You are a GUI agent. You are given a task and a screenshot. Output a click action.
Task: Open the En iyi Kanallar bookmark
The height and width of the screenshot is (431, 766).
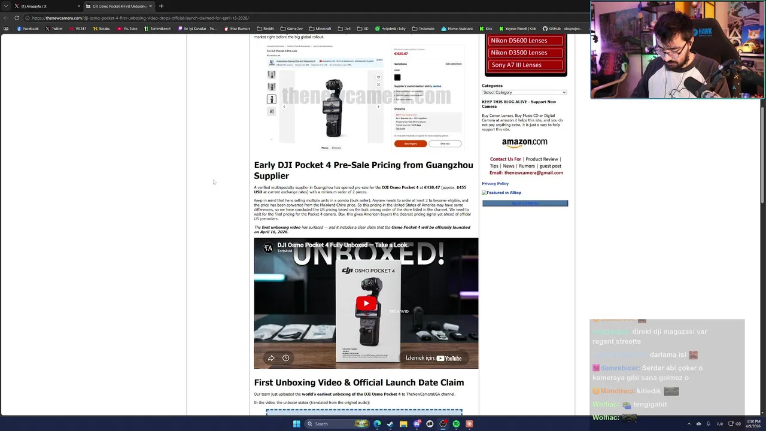pos(197,29)
